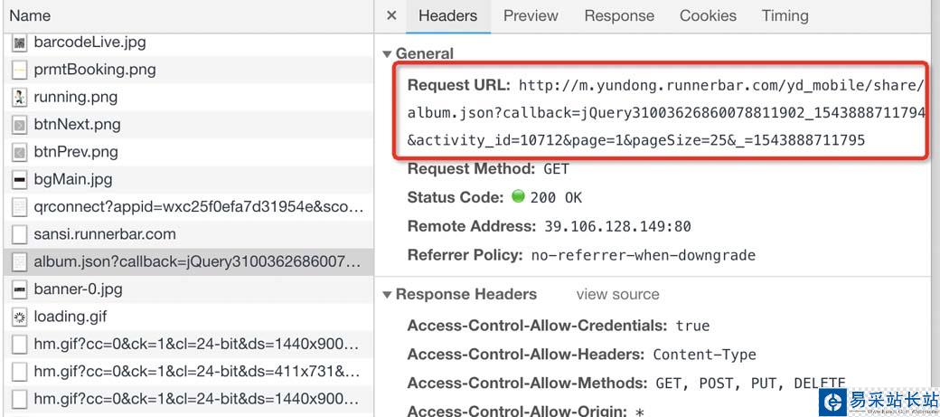The width and height of the screenshot is (940, 417).
Task: Switch to the Preview tab
Action: (531, 15)
